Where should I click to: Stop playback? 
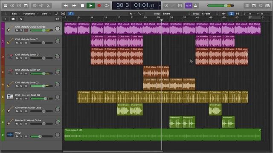coord(82,6)
